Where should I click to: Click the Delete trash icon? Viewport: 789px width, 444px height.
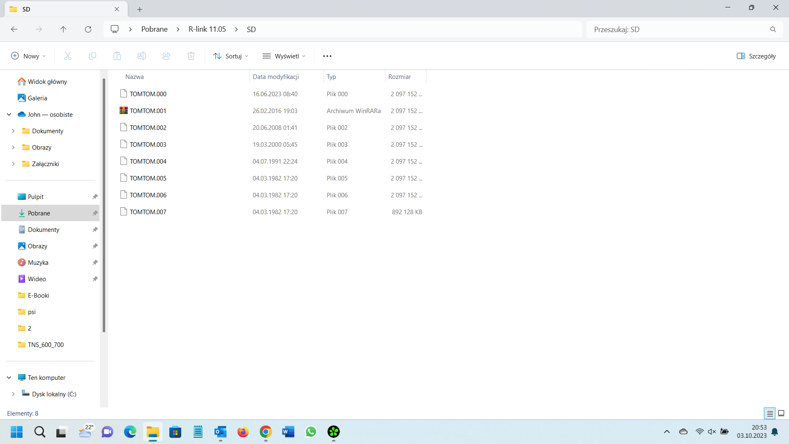pos(191,56)
